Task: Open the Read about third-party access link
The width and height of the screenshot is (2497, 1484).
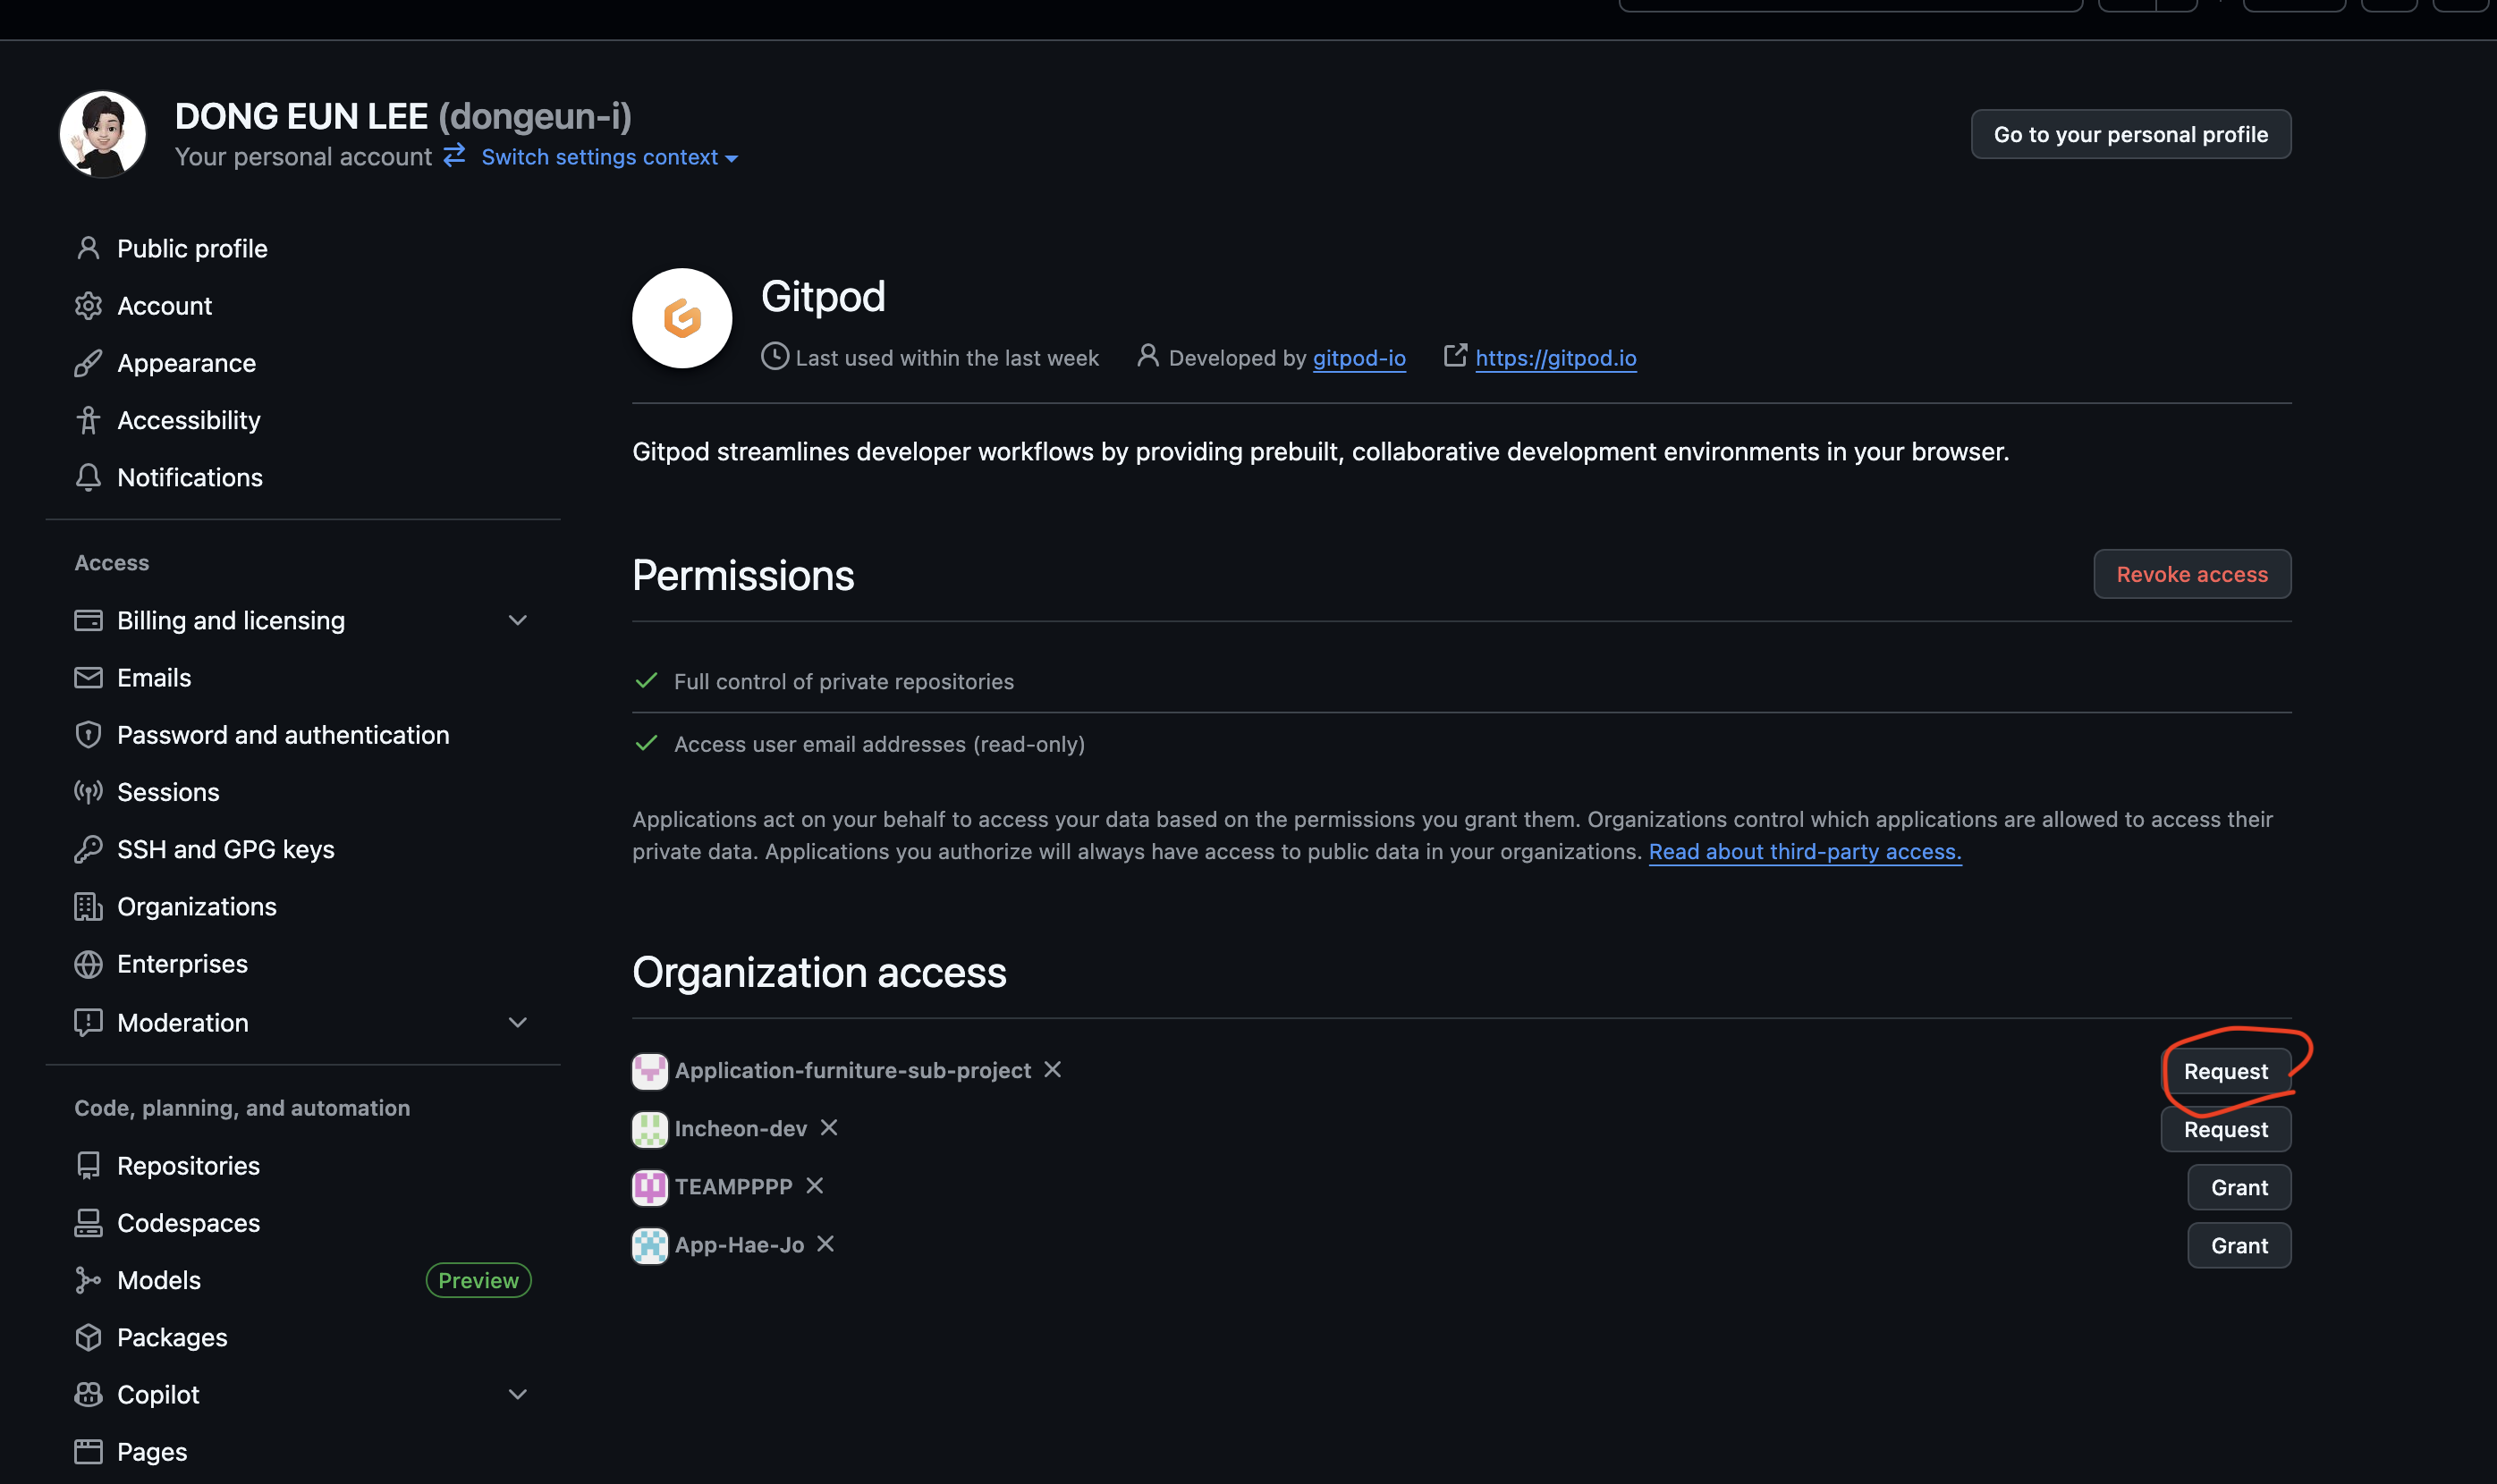Action: click(x=1804, y=851)
